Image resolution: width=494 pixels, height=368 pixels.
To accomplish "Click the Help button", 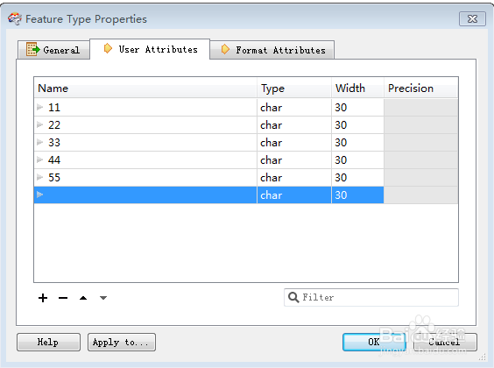I will click(48, 342).
